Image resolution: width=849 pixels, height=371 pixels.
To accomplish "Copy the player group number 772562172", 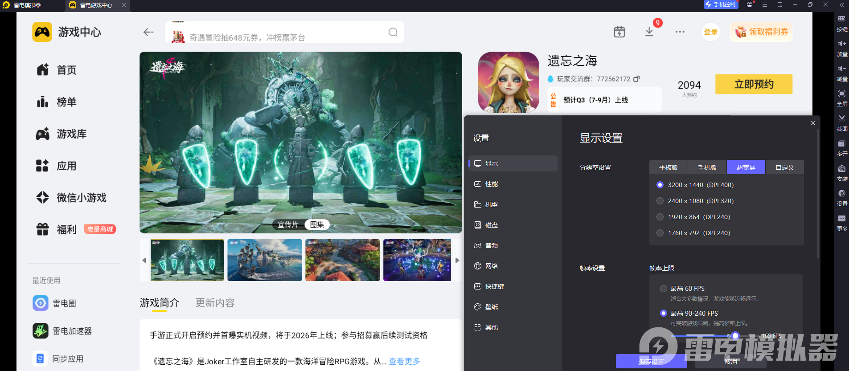I will click(x=636, y=79).
